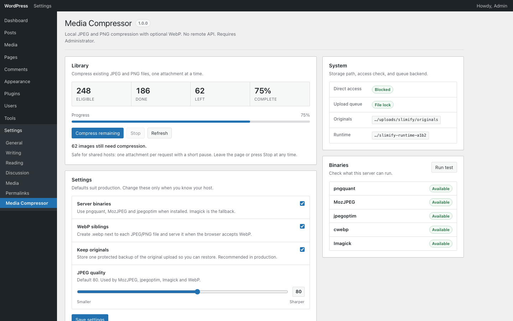Screen dimensions: 513x321
Task: Run test for binaries
Action: (444, 167)
